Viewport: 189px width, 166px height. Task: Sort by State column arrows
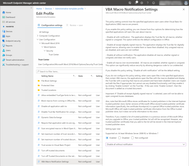point(92,76)
